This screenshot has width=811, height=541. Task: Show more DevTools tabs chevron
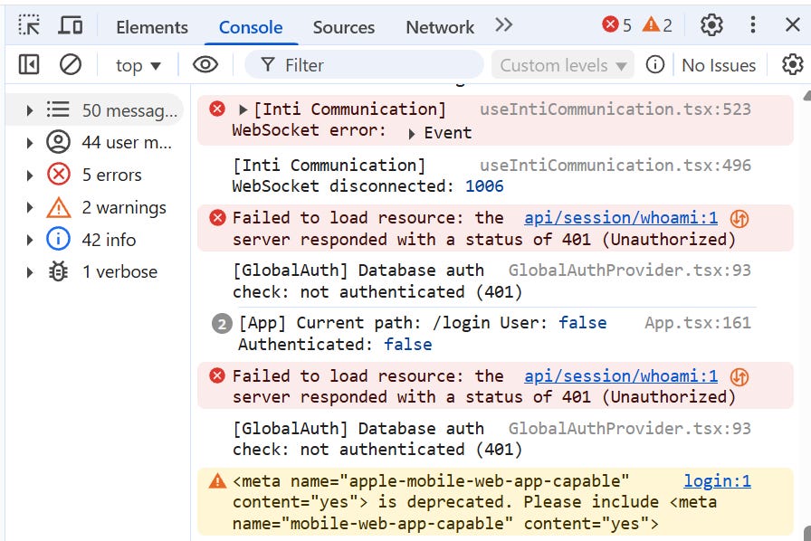click(503, 24)
